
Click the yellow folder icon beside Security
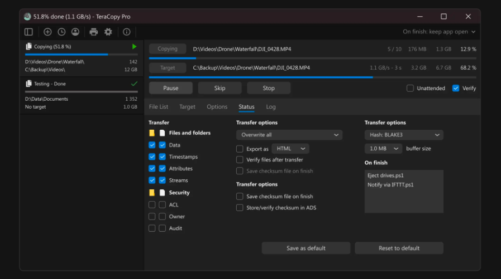152,192
